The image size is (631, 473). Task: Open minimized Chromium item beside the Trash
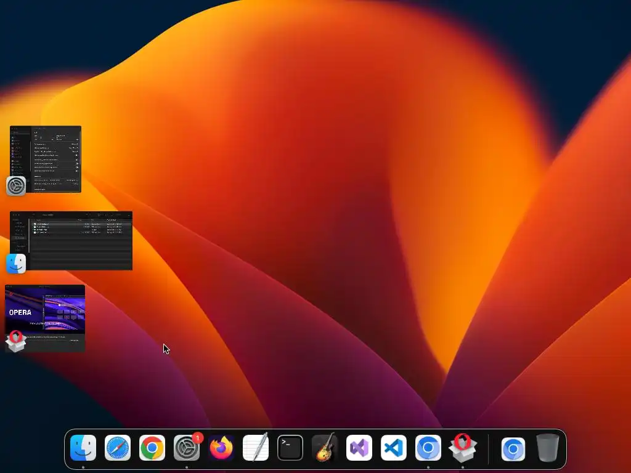pyautogui.click(x=513, y=448)
